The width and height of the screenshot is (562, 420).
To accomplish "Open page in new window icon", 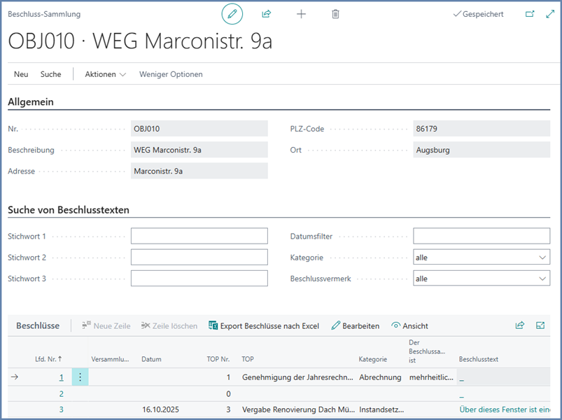I will click(x=530, y=14).
